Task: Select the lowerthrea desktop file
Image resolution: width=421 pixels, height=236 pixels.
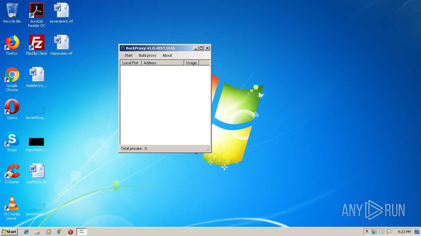Action: pos(37,111)
